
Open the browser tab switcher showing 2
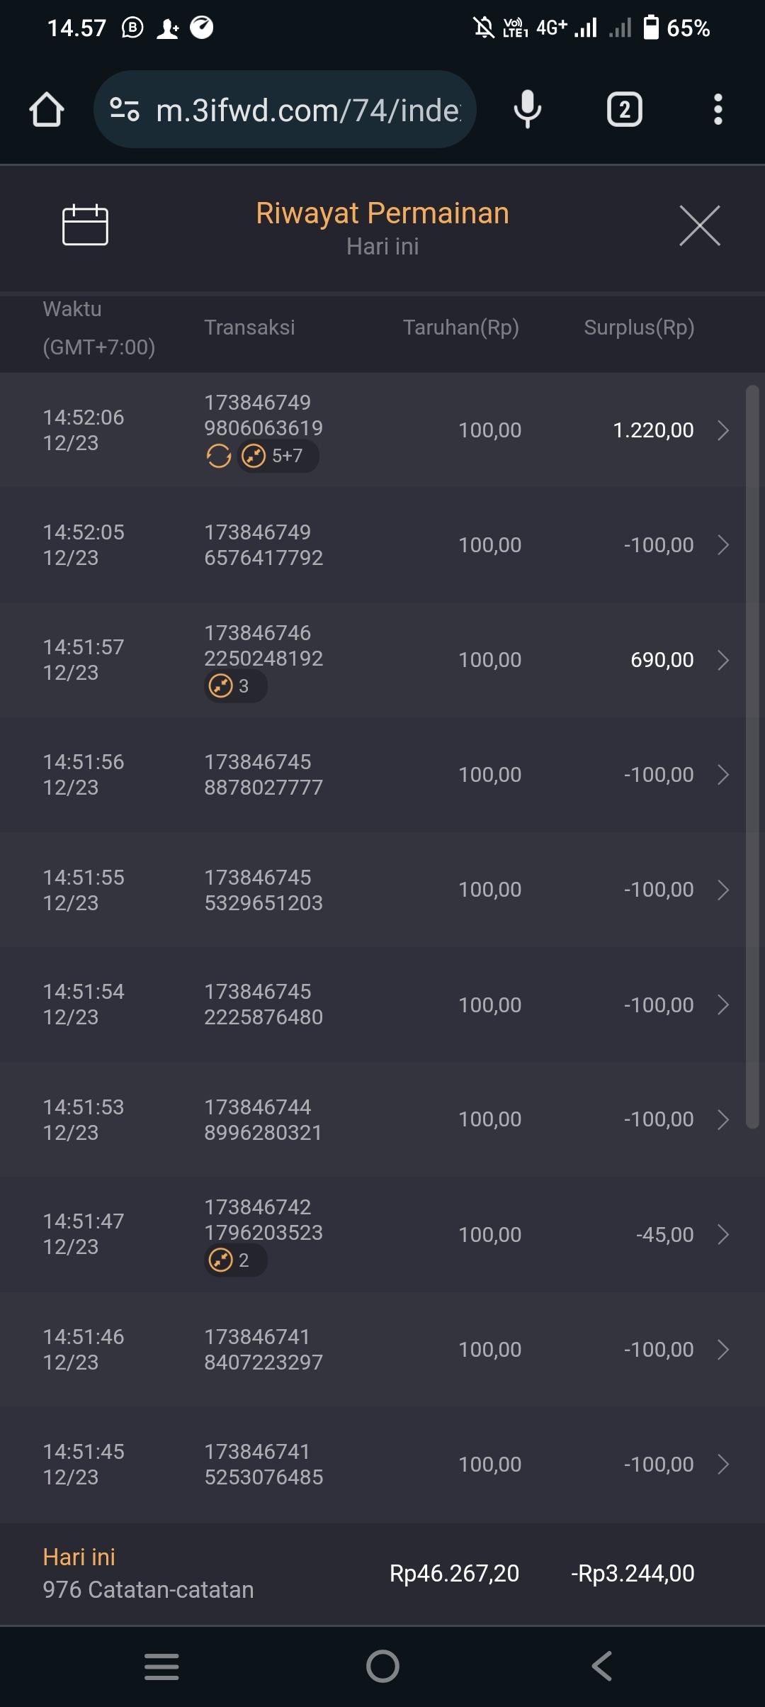pyautogui.click(x=624, y=110)
